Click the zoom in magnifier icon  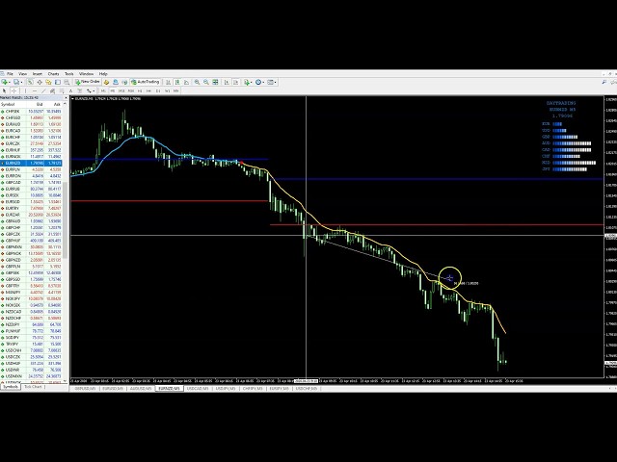(198, 82)
